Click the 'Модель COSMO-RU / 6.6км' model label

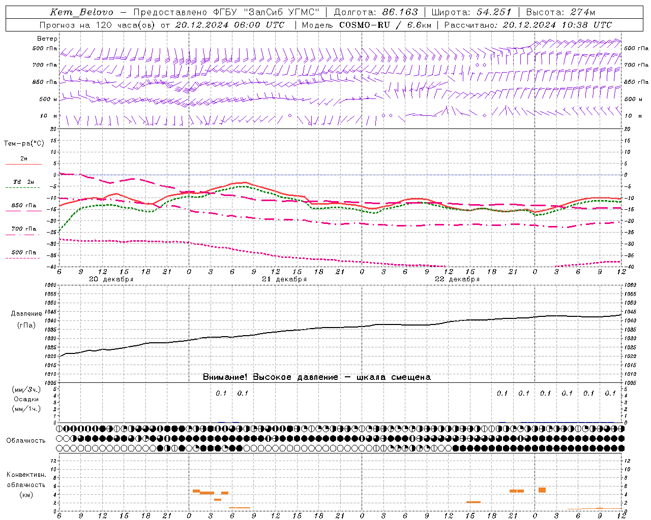click(x=366, y=25)
